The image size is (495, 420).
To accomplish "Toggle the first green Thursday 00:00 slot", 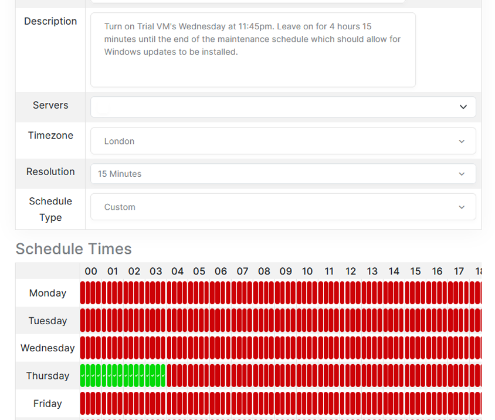I will coord(83,375).
